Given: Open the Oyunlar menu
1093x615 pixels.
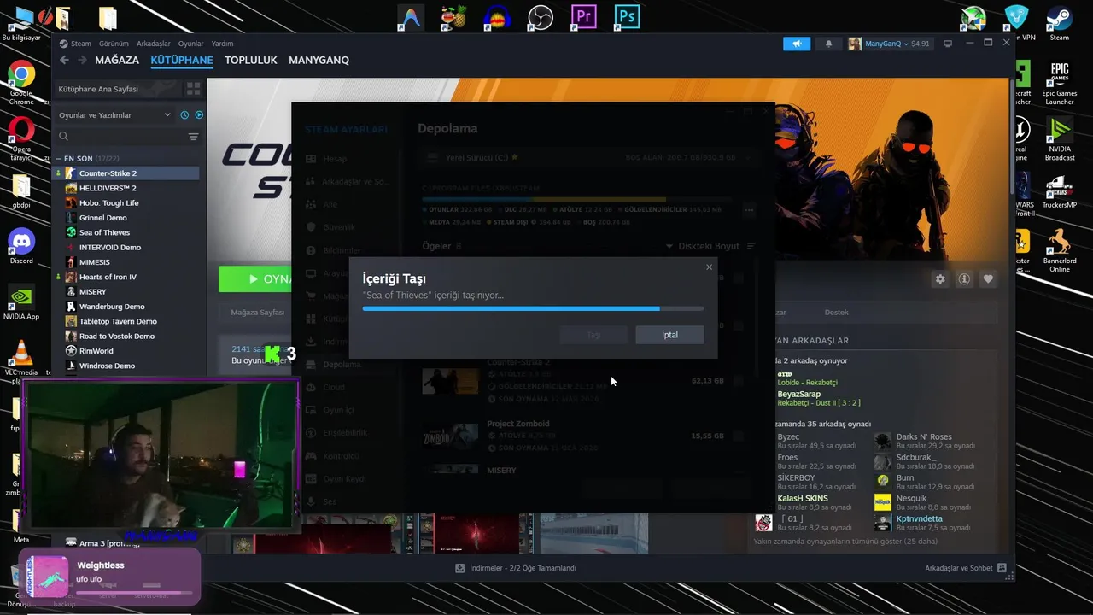Looking at the screenshot, I should (190, 44).
